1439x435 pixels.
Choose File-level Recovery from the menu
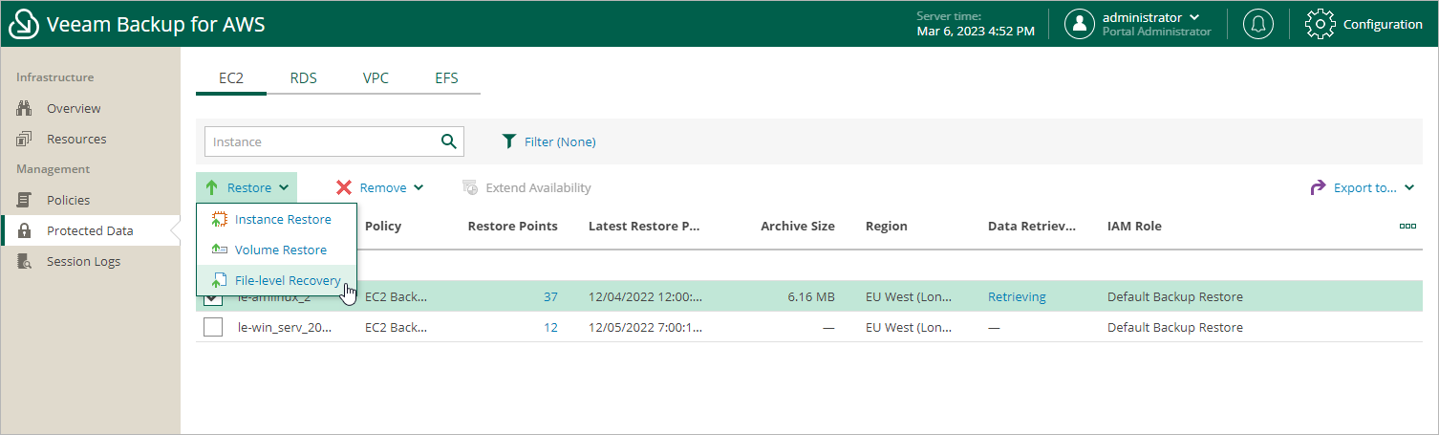tap(276, 280)
